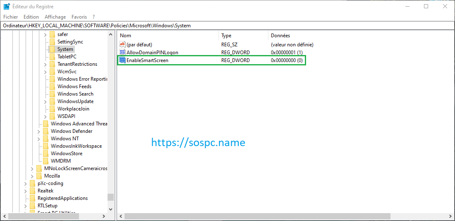
Task: Click the registry path address bar
Action: point(227,26)
